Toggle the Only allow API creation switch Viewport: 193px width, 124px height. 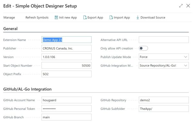(143, 48)
